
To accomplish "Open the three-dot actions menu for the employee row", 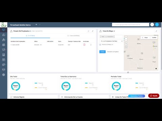I will [x=91, y=45].
